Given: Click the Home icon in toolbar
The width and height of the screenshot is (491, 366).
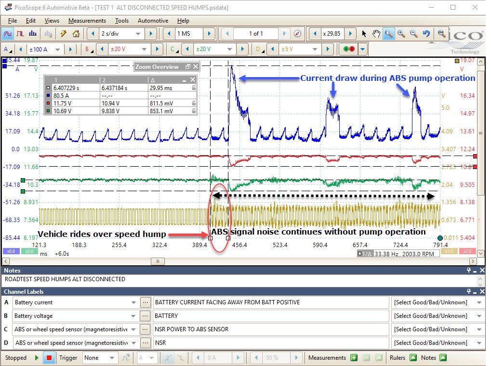Looking at the screenshot, I should coord(76,34).
